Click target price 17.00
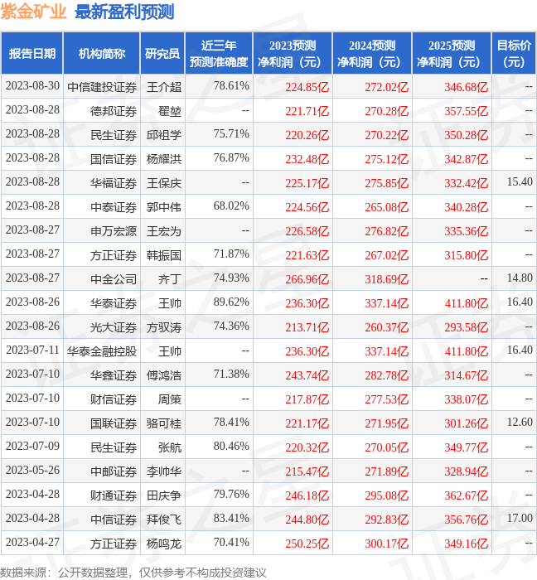Screen dimensions: 537x580 tap(520, 518)
